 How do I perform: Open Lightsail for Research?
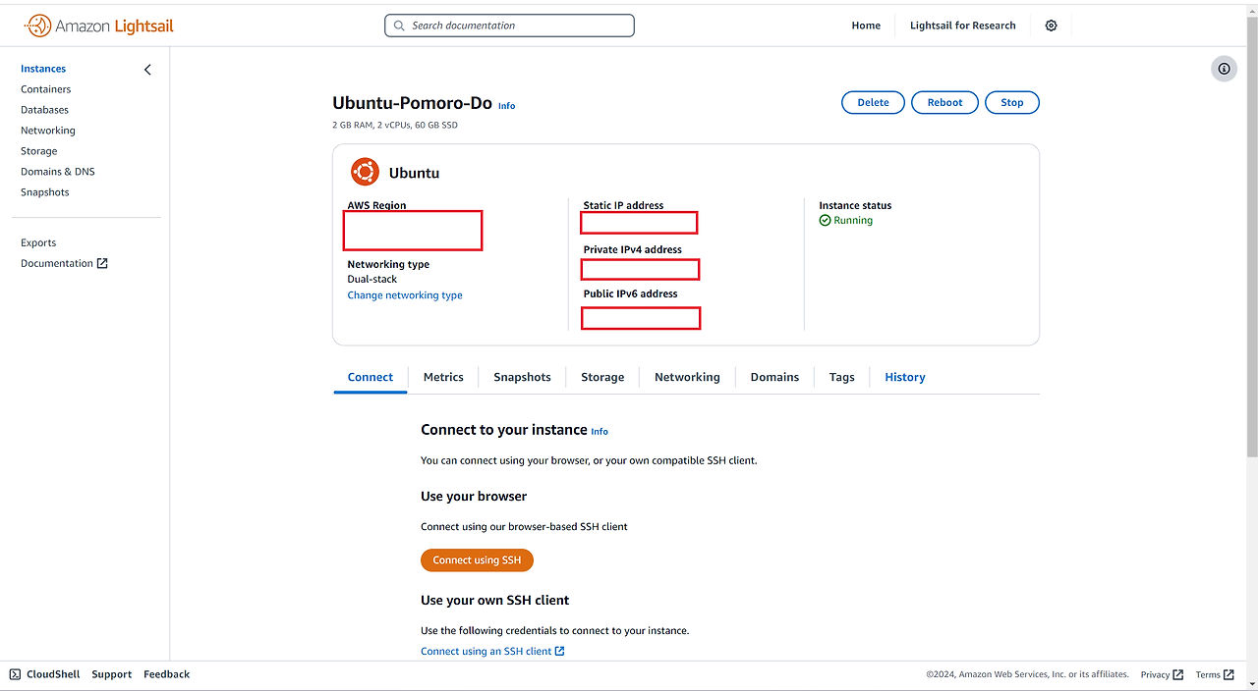coord(962,26)
